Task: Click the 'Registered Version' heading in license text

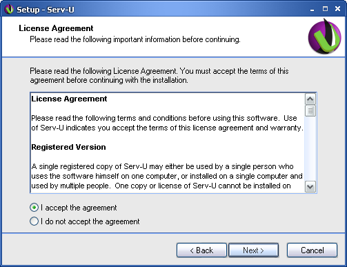Action: click(x=68, y=147)
